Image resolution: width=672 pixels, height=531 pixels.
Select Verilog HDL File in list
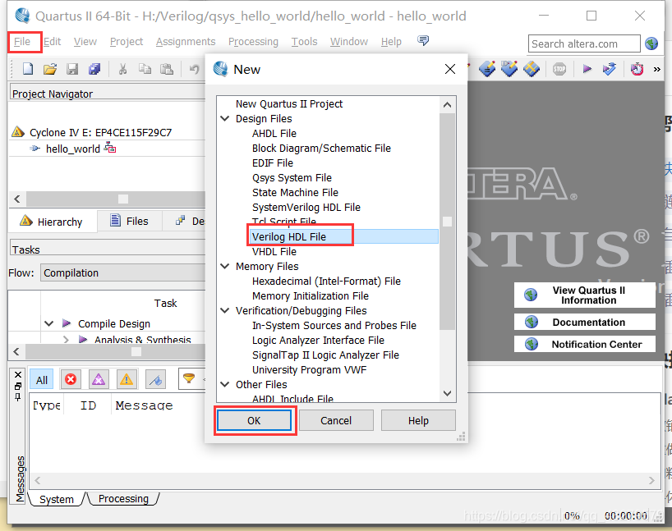(289, 236)
